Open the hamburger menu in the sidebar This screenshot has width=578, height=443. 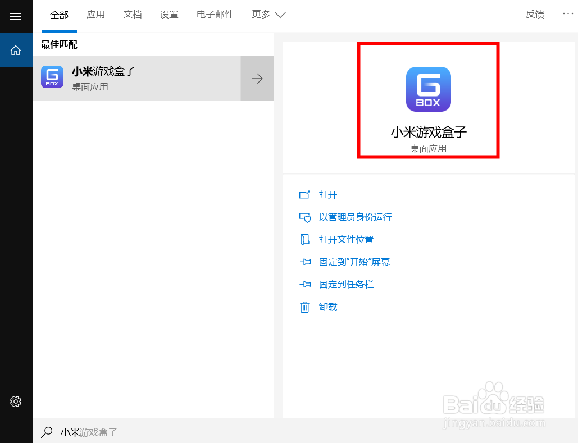click(16, 16)
